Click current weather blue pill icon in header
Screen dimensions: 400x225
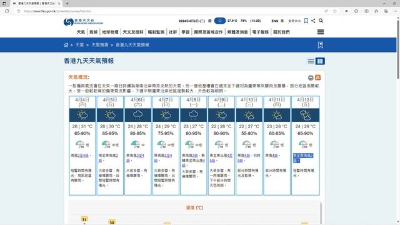click(x=220, y=21)
